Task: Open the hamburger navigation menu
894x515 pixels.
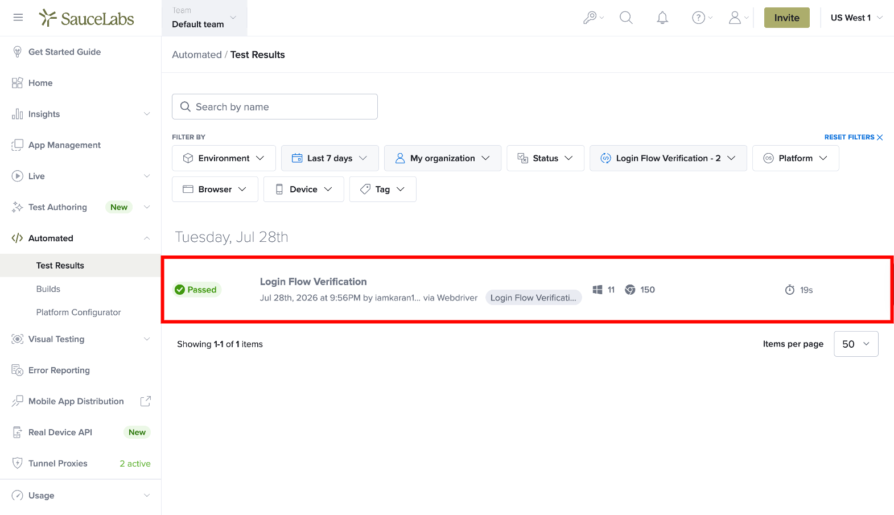Action: 18,18
